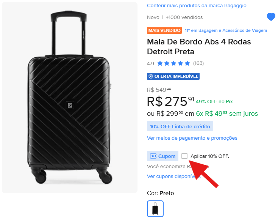The image size is (278, 219).
Task: Click the five-star rating icons
Action: point(173,63)
